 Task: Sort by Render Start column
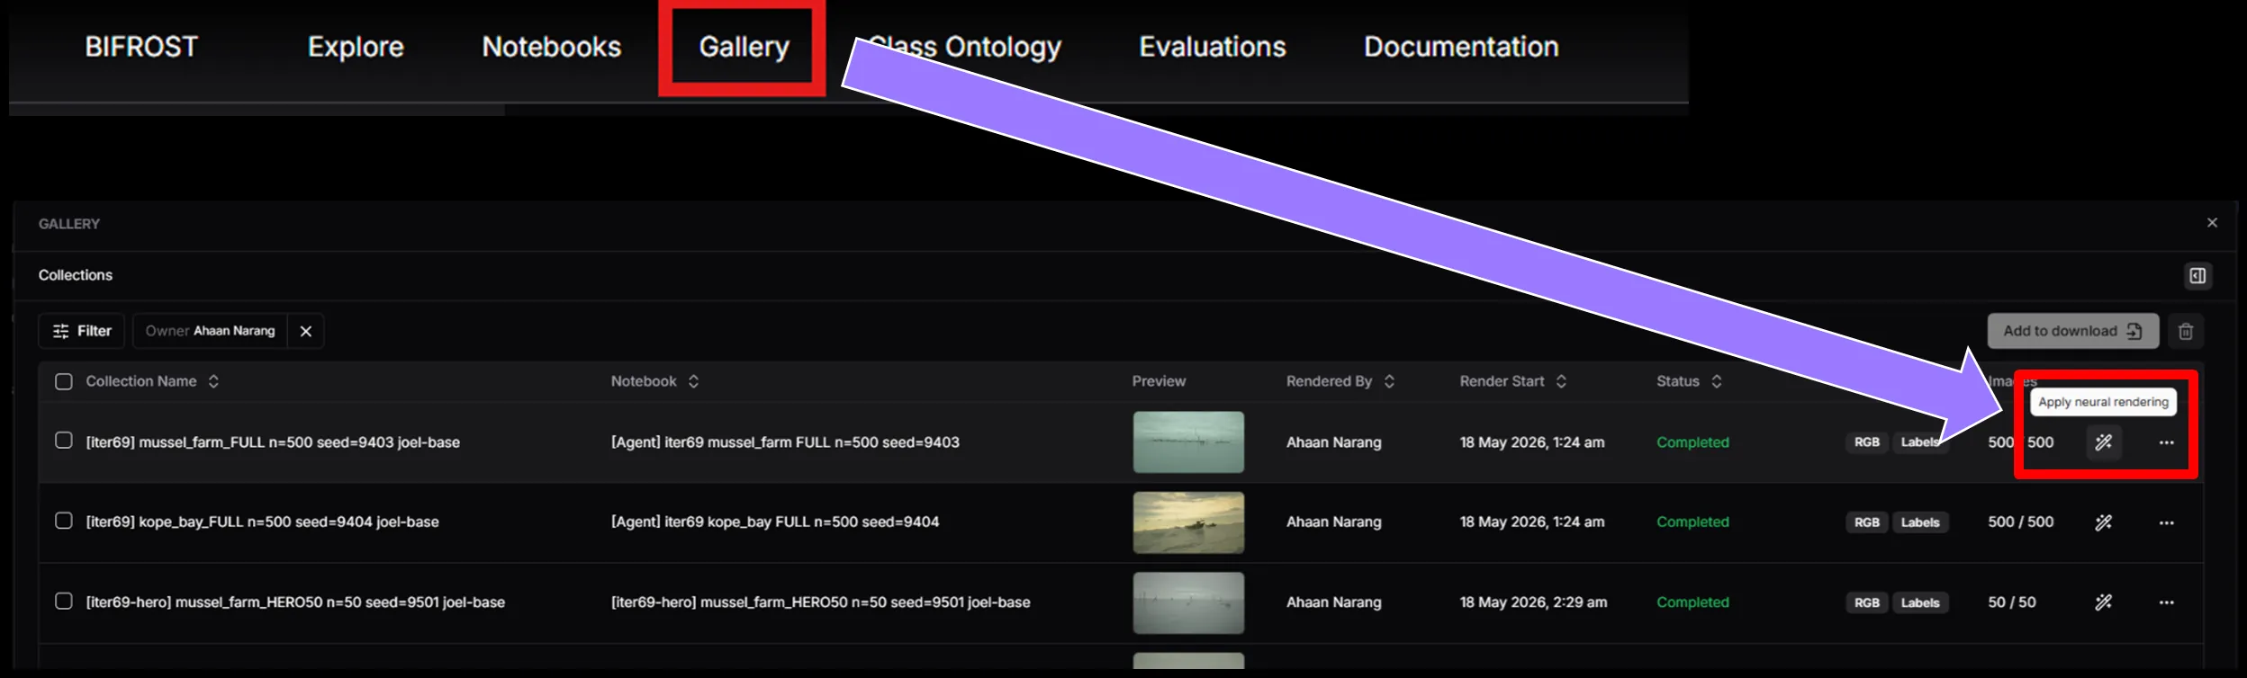coord(1513,381)
